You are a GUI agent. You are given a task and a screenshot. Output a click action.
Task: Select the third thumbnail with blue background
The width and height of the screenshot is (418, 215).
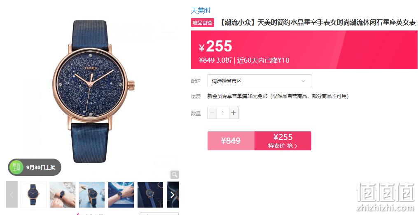pos(92,195)
